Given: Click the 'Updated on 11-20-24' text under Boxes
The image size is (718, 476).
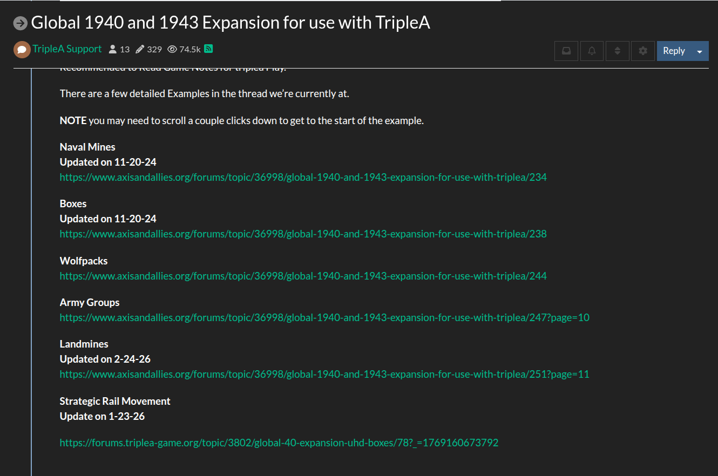Looking at the screenshot, I should coord(108,219).
